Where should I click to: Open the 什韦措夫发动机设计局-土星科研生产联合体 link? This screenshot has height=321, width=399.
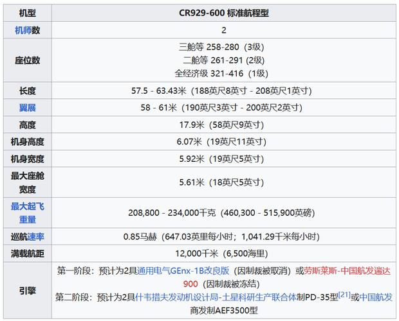click(216, 297)
